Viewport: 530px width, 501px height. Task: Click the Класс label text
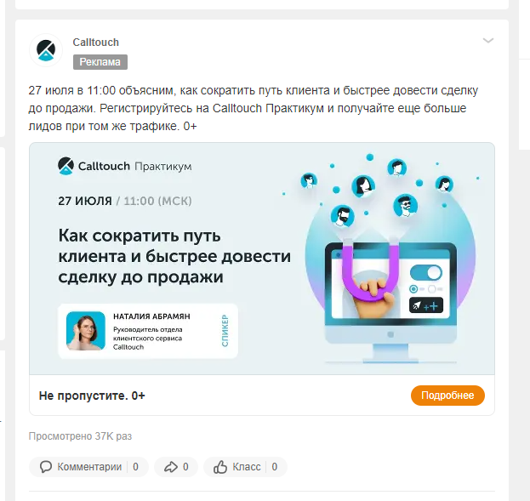coord(247,467)
